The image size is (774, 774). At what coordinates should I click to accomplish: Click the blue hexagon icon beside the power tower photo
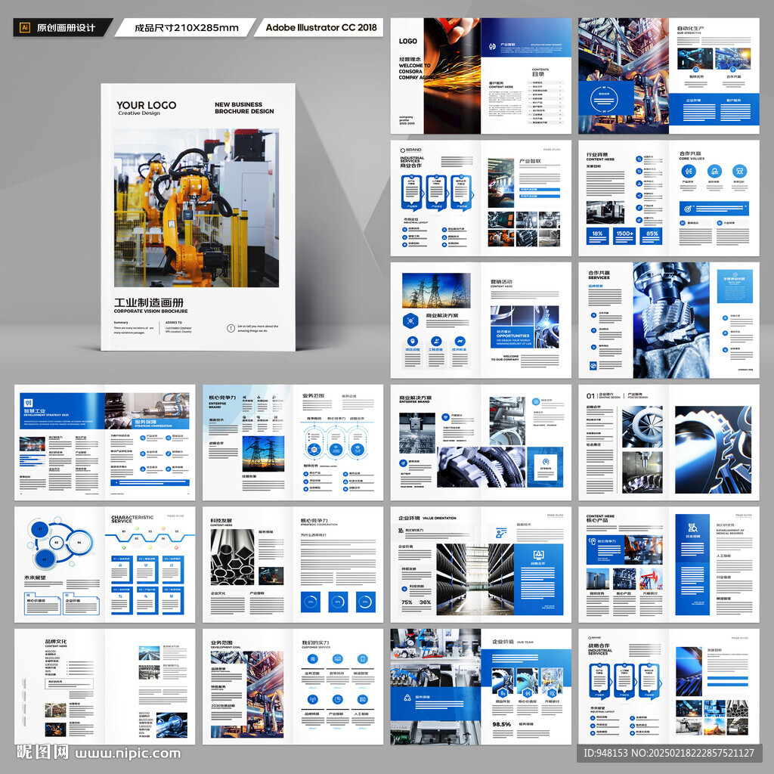(410, 320)
